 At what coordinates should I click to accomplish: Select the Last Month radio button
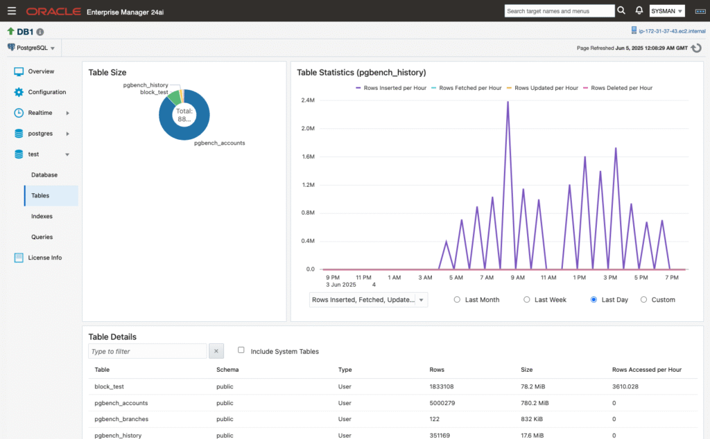457,300
